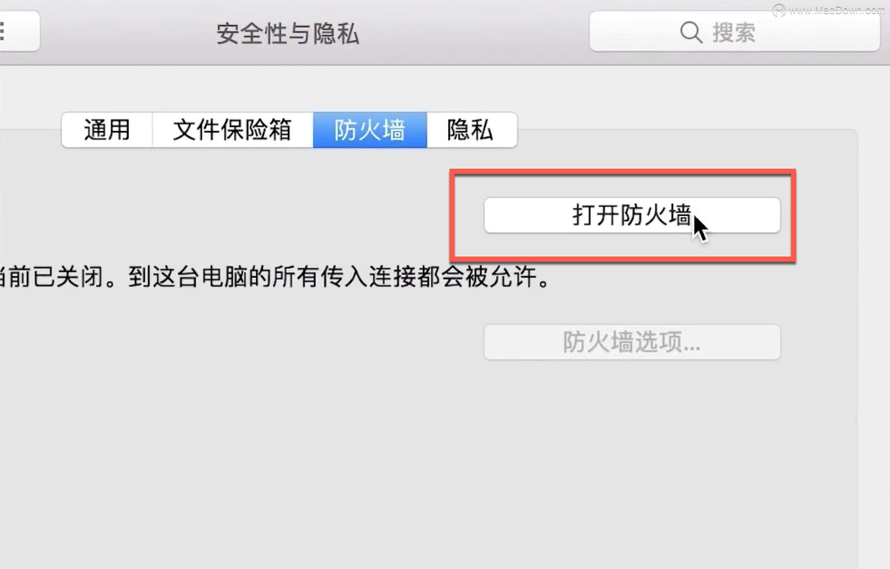Open 防火墙选项... button
The height and width of the screenshot is (569, 890).
click(632, 342)
